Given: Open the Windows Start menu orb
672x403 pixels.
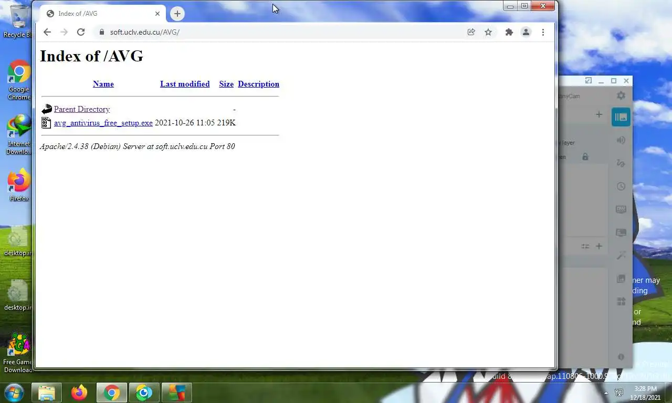Looking at the screenshot, I should pos(14,393).
